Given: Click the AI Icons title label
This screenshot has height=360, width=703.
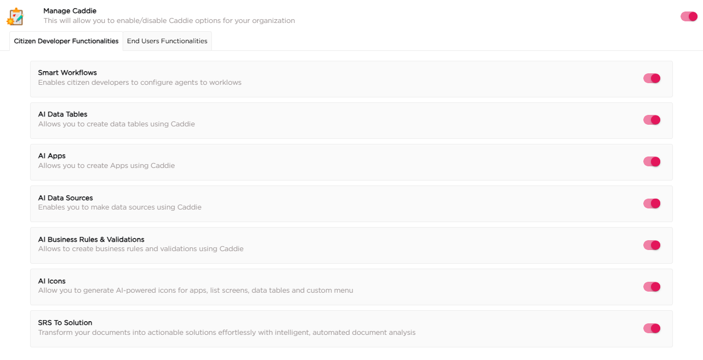Looking at the screenshot, I should [52, 281].
